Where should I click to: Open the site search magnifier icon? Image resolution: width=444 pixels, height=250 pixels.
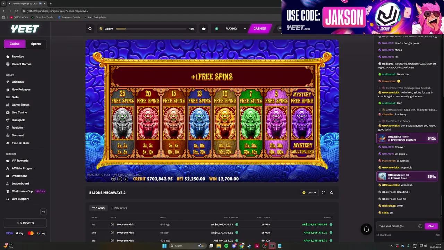(90, 29)
